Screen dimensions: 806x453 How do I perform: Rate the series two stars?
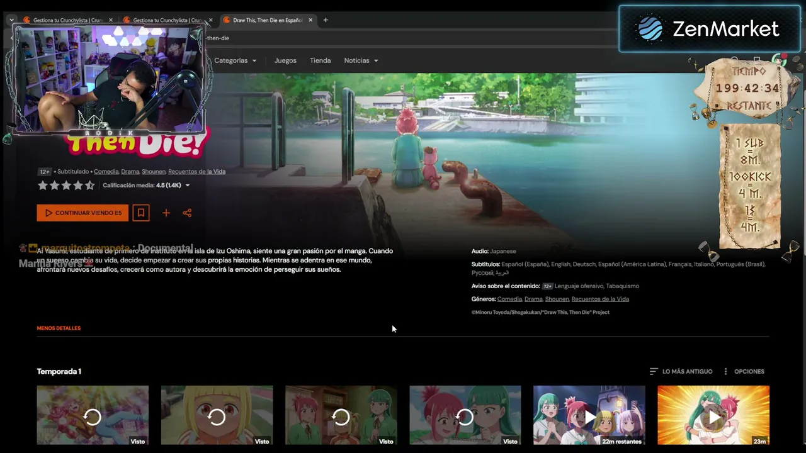pos(55,186)
